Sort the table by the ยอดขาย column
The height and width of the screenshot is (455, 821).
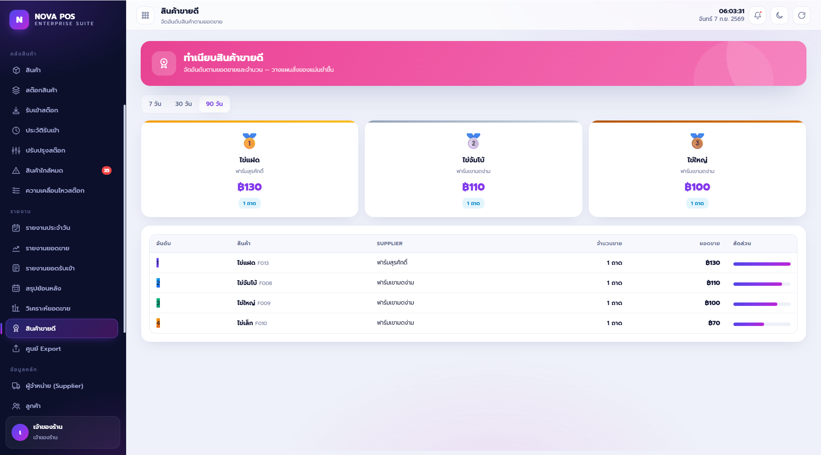point(709,244)
